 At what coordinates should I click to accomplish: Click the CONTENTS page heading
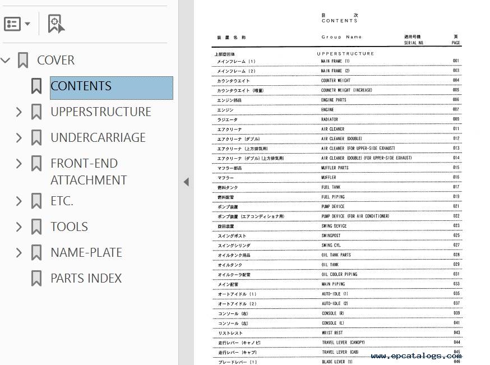[x=339, y=21]
